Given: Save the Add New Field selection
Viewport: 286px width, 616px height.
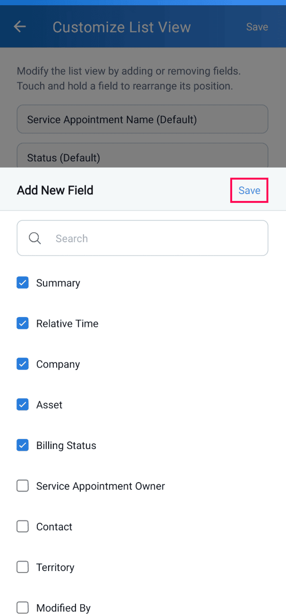Looking at the screenshot, I should click(x=249, y=190).
